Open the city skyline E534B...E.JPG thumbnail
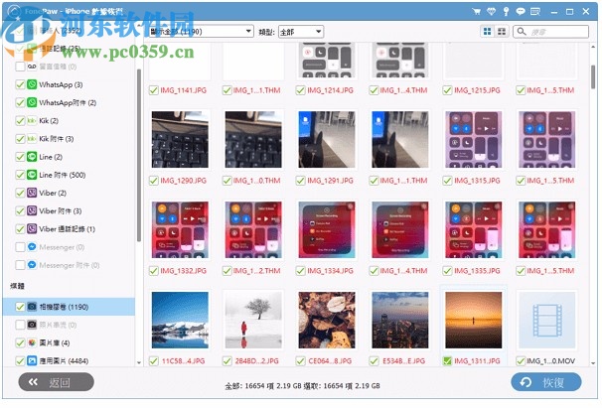The height and width of the screenshot is (408, 602). point(400,320)
